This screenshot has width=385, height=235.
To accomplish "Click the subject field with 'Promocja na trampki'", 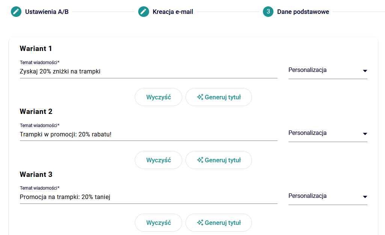I will click(148, 197).
